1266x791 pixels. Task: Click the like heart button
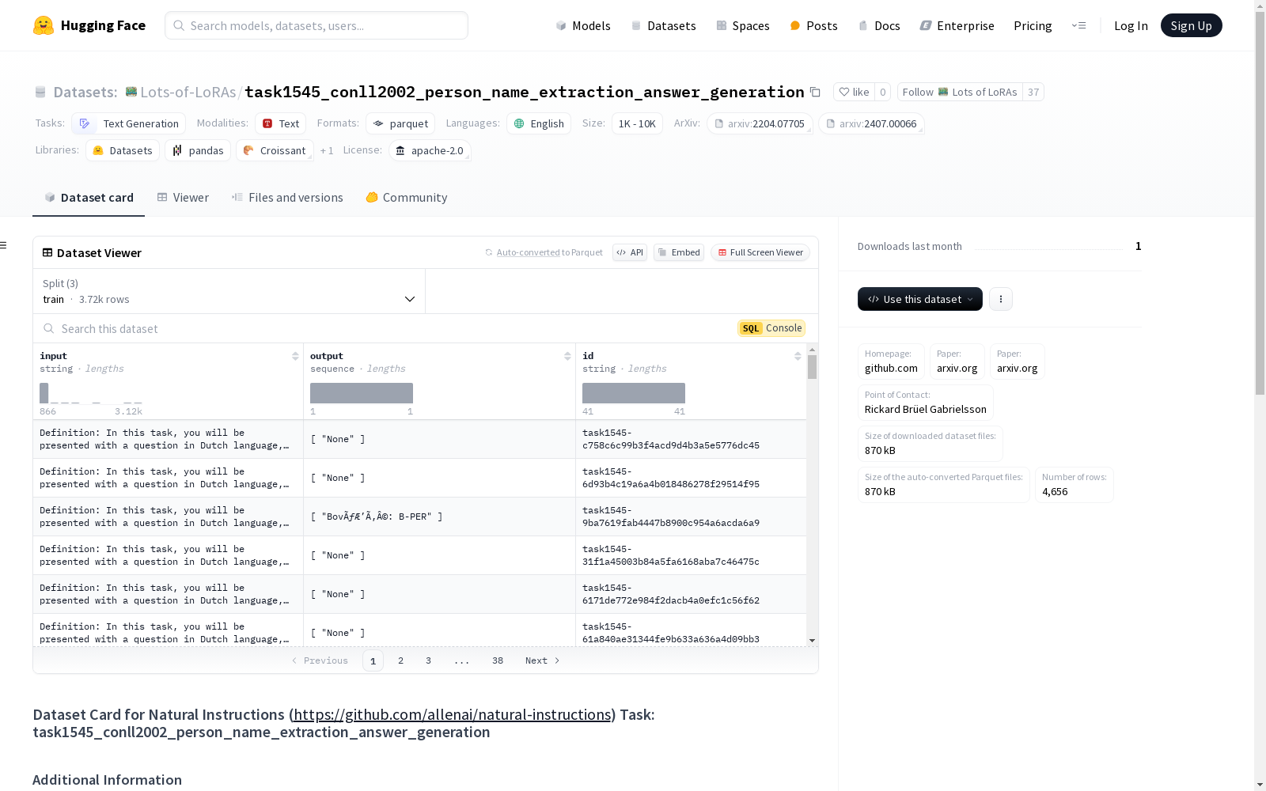(854, 92)
